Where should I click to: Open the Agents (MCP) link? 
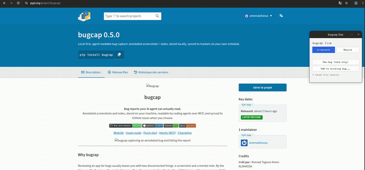coord(167,133)
